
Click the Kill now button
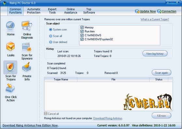pyautogui.click(x=161, y=115)
